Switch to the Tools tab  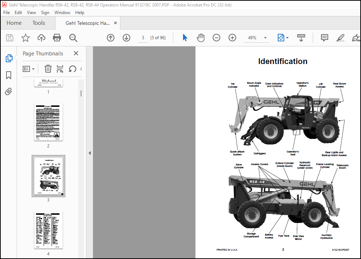coord(39,23)
